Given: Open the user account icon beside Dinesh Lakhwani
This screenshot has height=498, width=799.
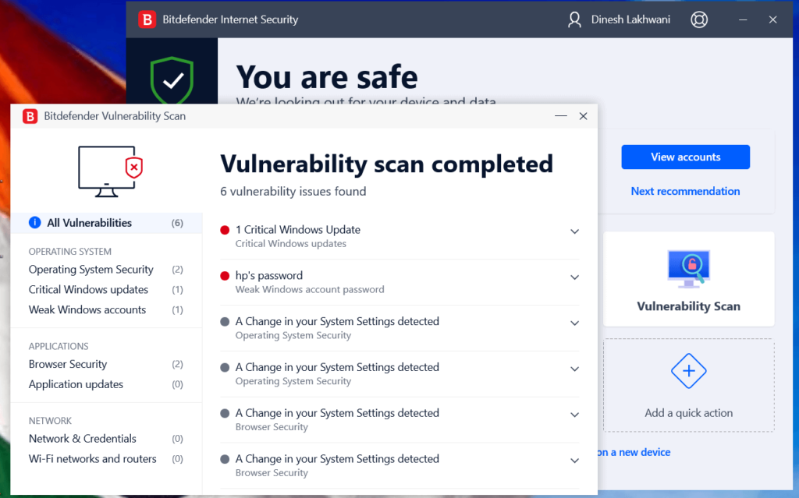Looking at the screenshot, I should click(x=574, y=19).
